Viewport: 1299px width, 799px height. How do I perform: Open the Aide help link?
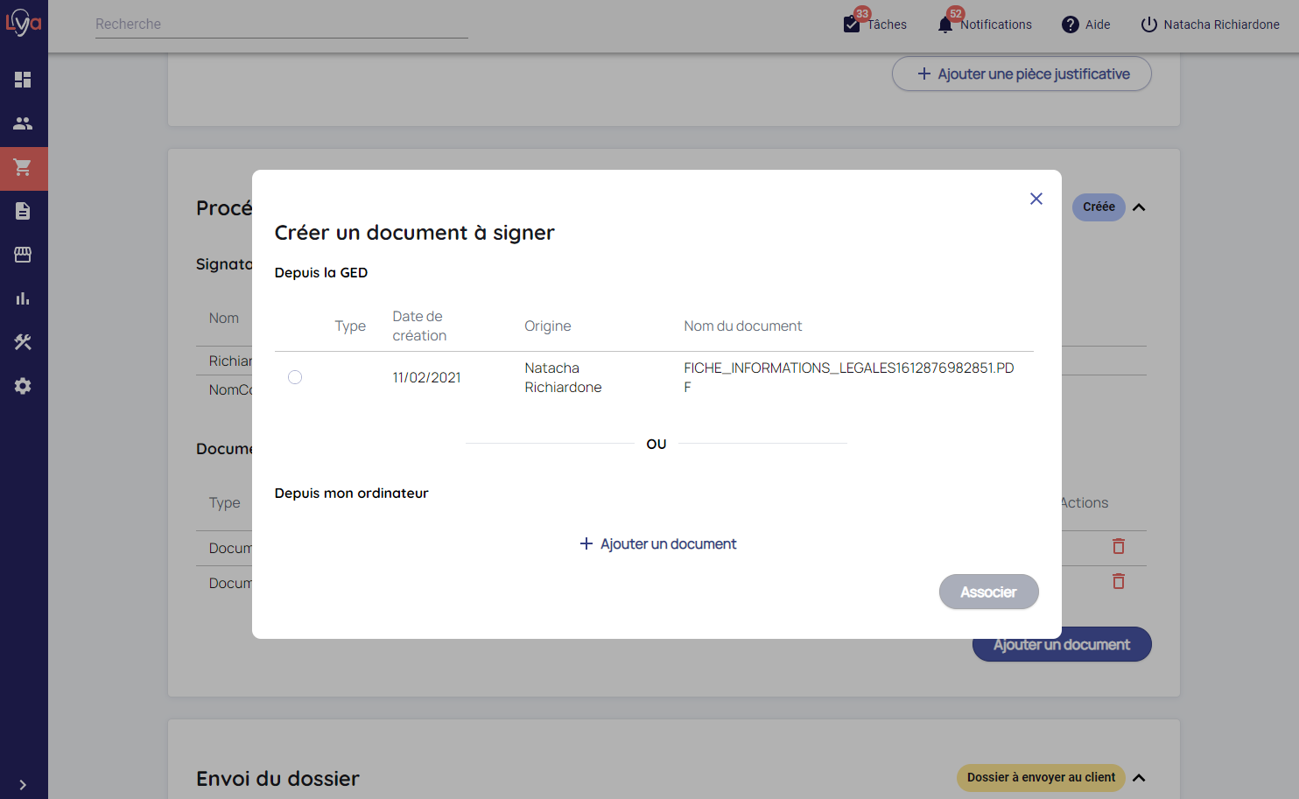click(1085, 25)
